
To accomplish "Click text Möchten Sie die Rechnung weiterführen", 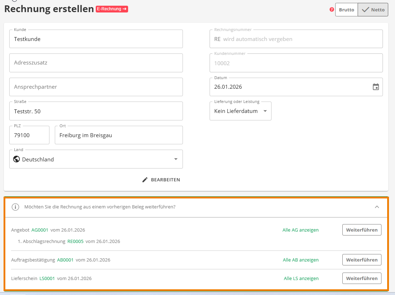I will click(x=100, y=207).
